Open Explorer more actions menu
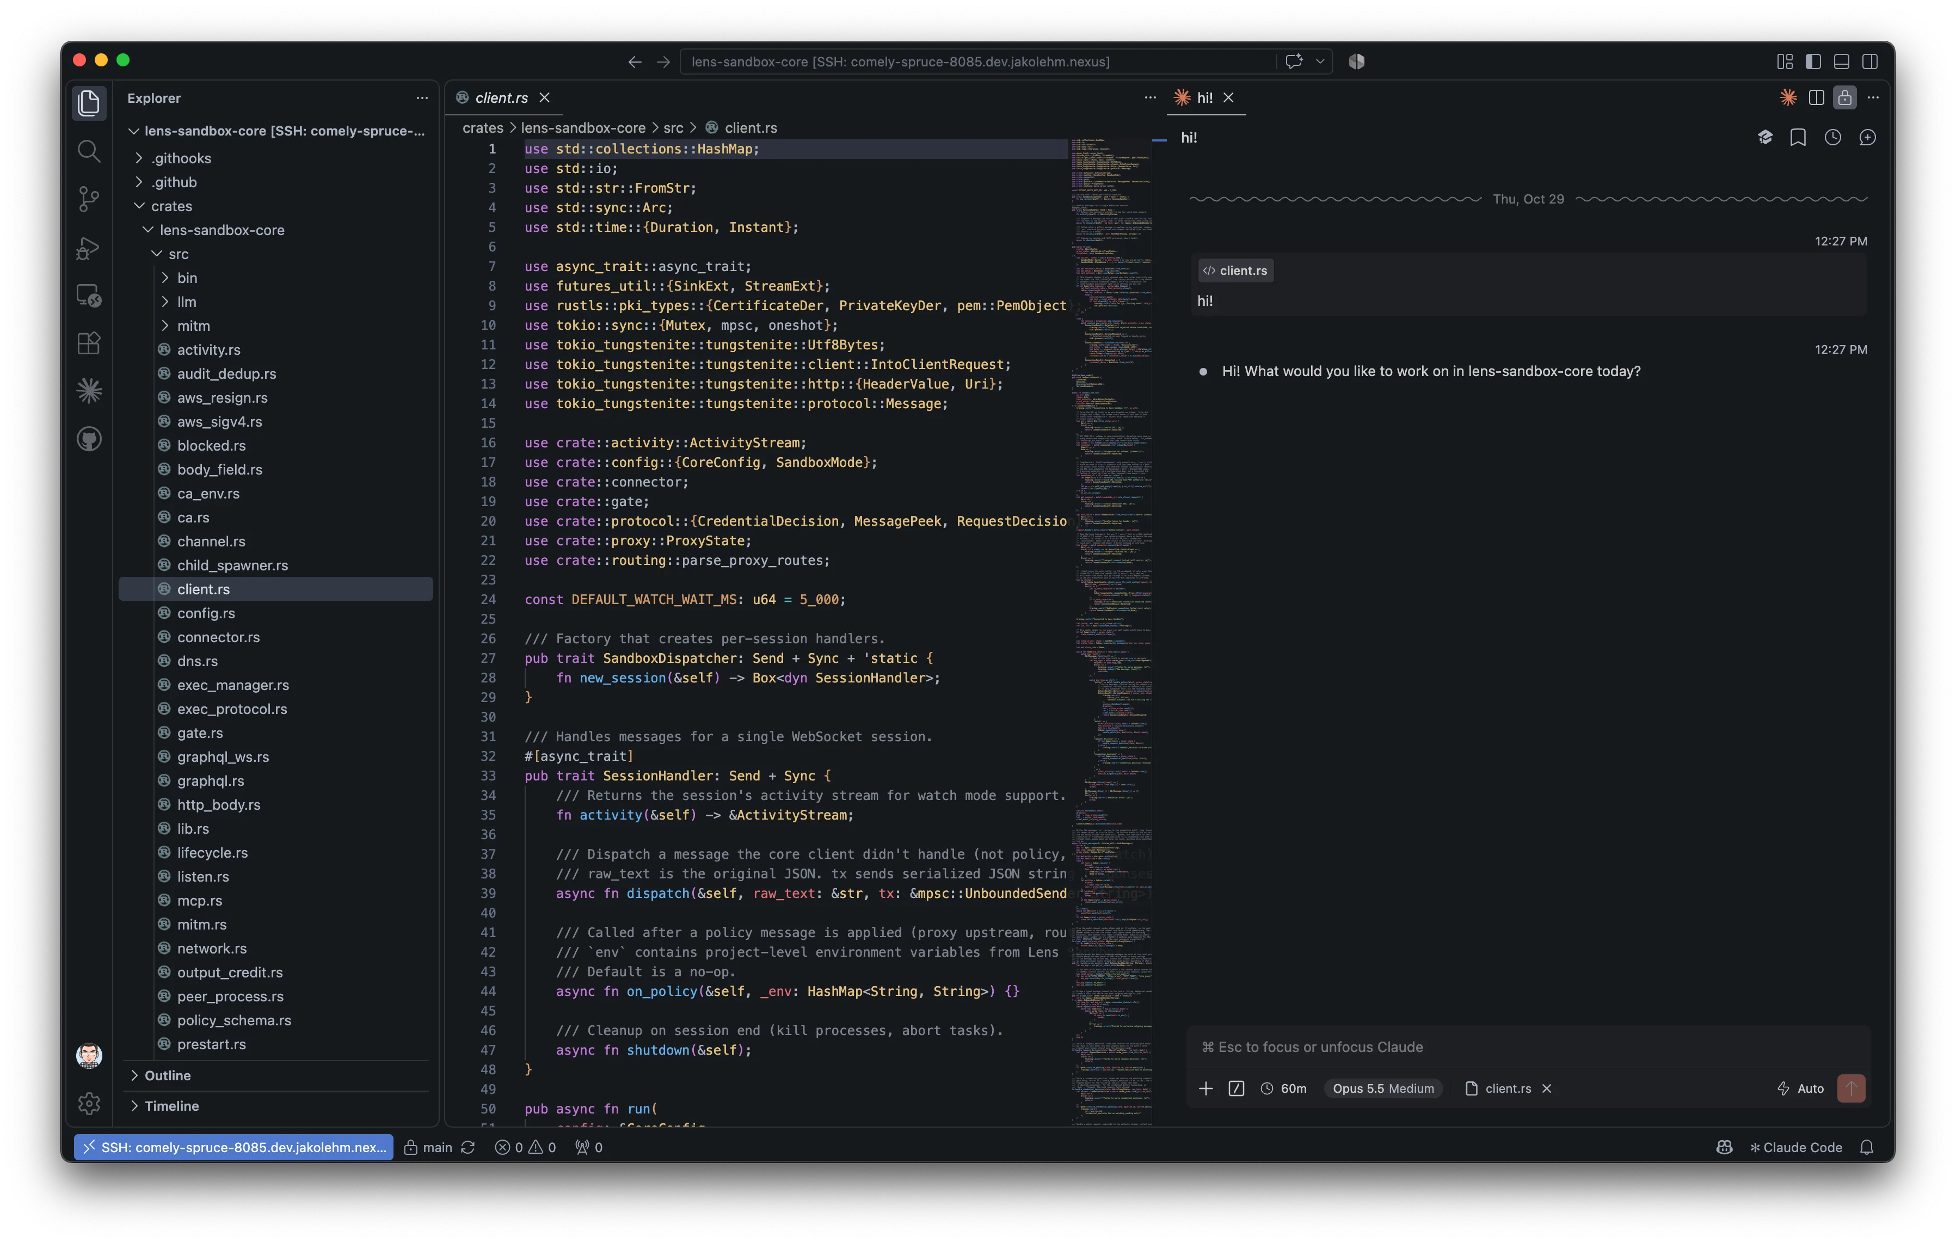The height and width of the screenshot is (1243, 1956). tap(422, 97)
